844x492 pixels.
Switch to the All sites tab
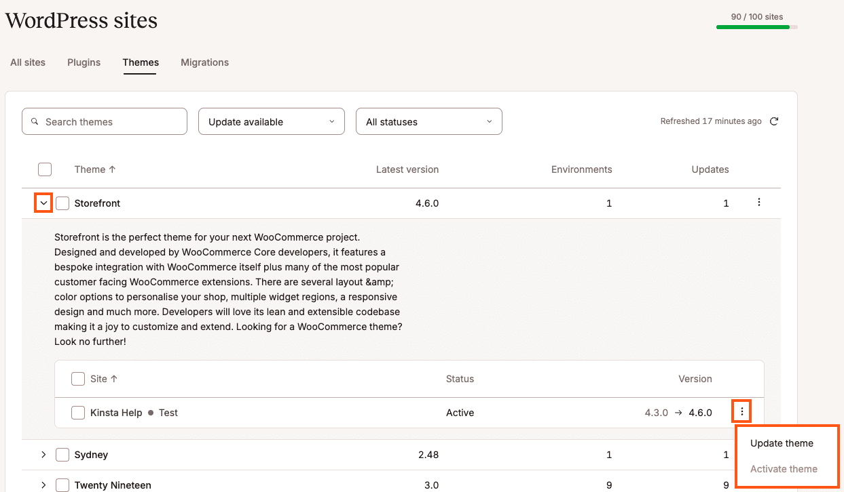click(28, 62)
